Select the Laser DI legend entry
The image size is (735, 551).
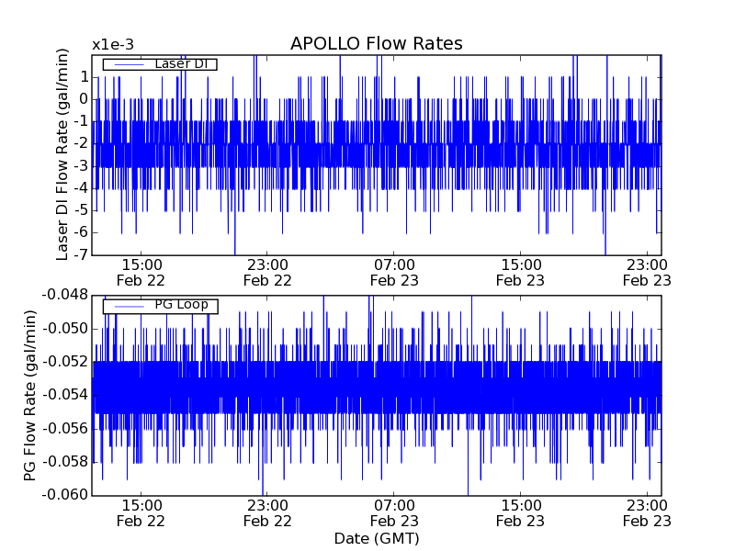(180, 63)
